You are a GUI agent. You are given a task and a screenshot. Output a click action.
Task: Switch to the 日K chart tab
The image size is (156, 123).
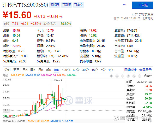pos(25,70)
